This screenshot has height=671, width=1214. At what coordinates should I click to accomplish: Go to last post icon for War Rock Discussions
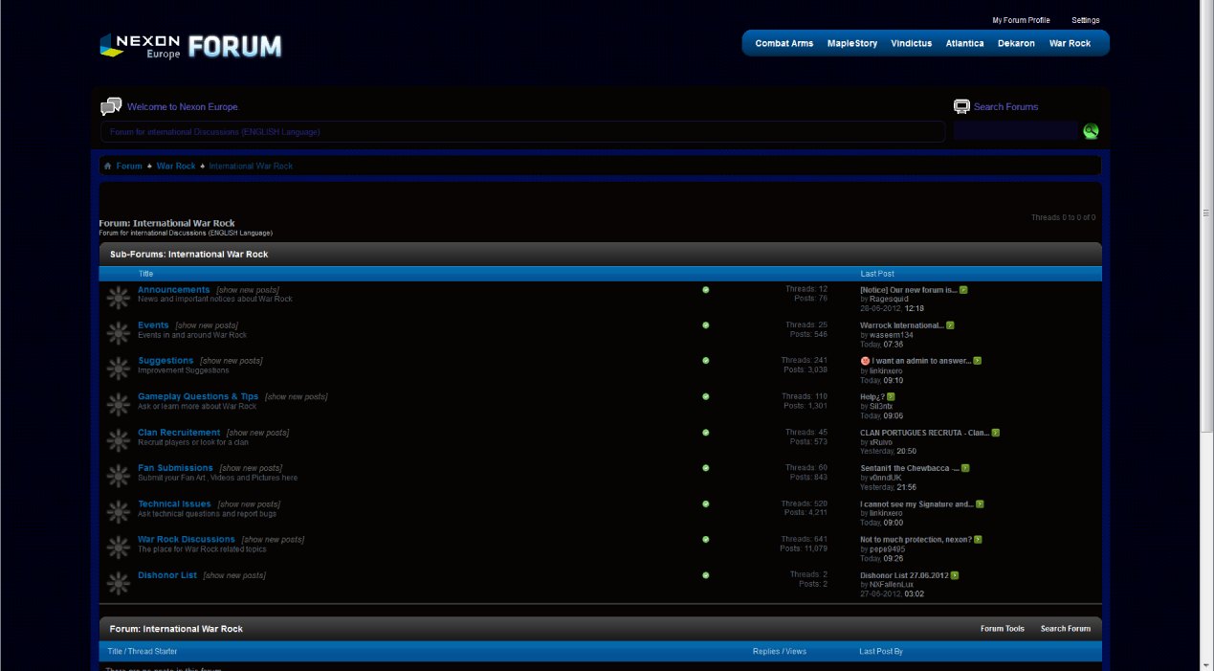click(978, 540)
